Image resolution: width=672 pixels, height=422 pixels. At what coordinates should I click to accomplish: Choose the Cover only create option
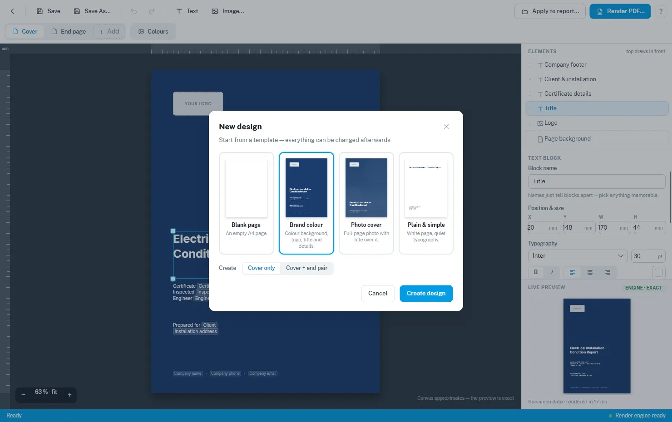262,268
